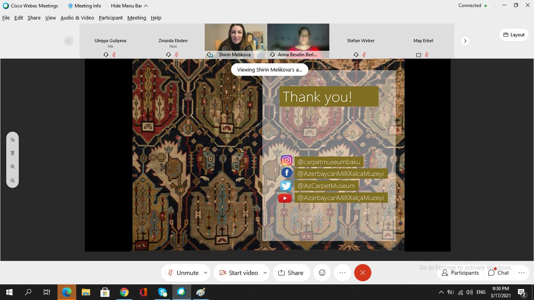Open Paint app from taskbar
Image resolution: width=534 pixels, height=300 pixels.
tap(201, 292)
